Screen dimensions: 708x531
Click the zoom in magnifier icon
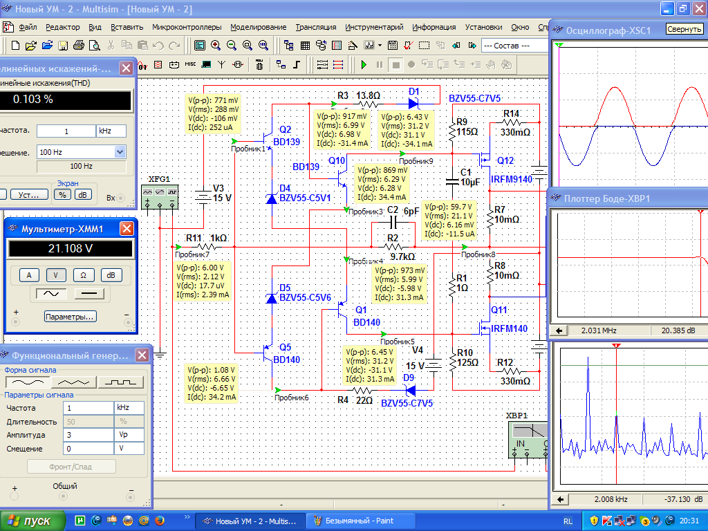tap(216, 45)
